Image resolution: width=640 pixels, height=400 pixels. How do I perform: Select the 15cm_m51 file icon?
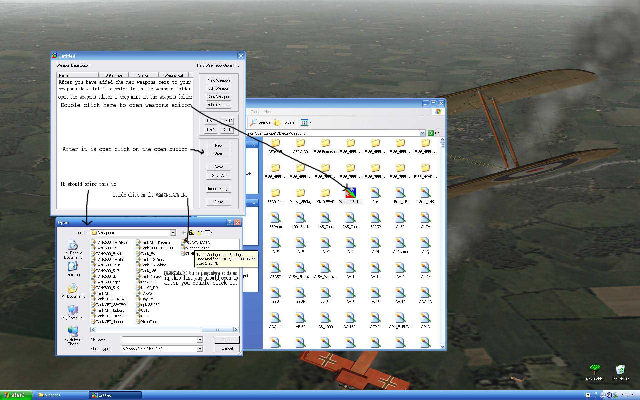pyautogui.click(x=400, y=195)
